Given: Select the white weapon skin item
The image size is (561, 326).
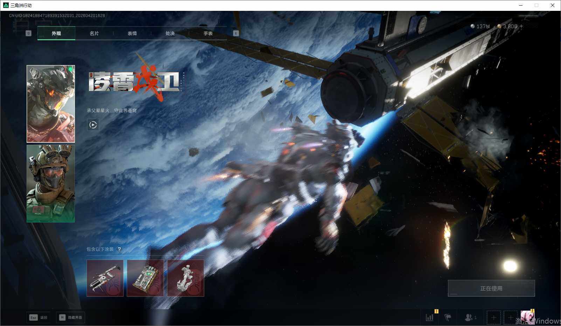Looking at the screenshot, I should point(105,278).
